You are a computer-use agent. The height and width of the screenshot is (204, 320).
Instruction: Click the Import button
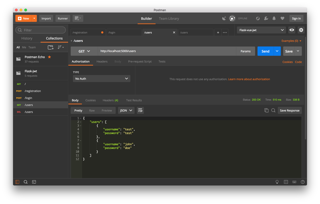[x=46, y=18]
